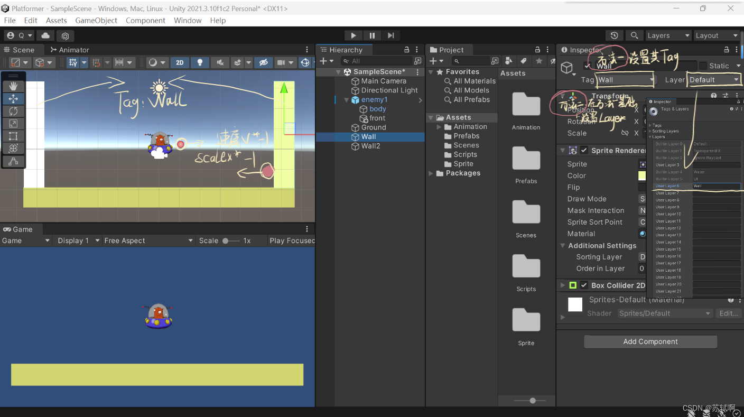744x417 pixels.
Task: Toggle 2D view mode in Scene
Action: click(x=180, y=62)
